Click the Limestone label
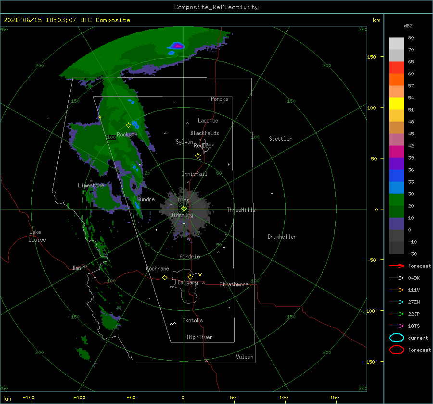 (x=91, y=185)
